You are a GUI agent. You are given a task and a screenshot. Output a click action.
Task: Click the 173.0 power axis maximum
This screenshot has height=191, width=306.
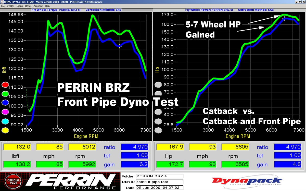tap(168, 15)
